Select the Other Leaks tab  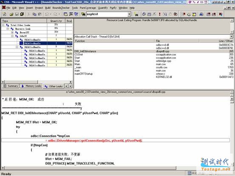click(x=54, y=86)
